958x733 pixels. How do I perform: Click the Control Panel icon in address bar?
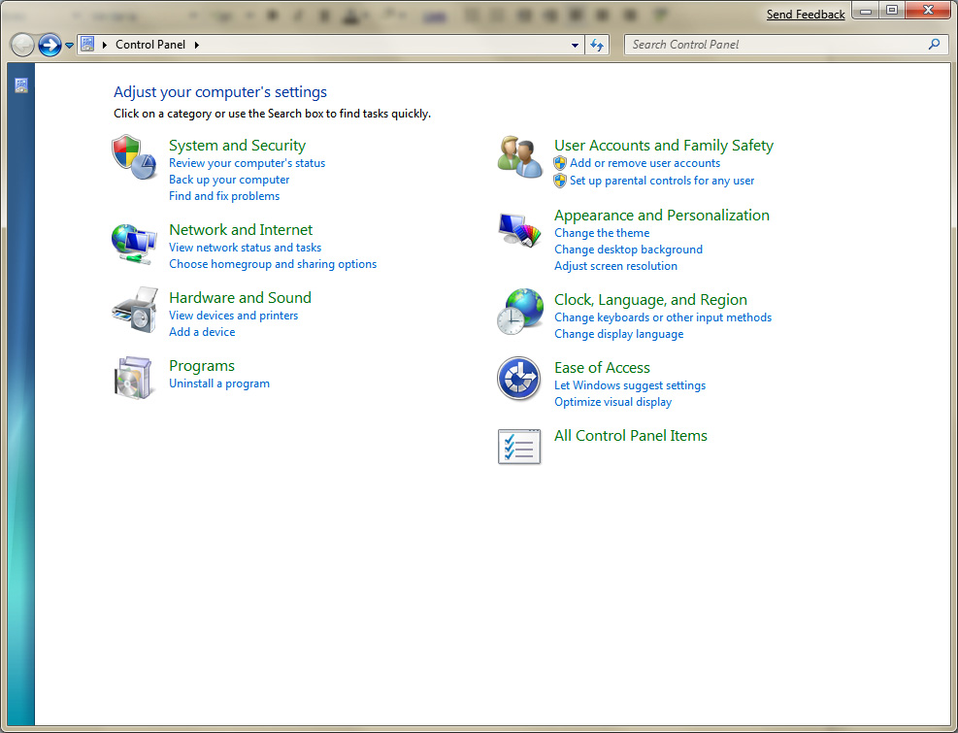coord(87,44)
